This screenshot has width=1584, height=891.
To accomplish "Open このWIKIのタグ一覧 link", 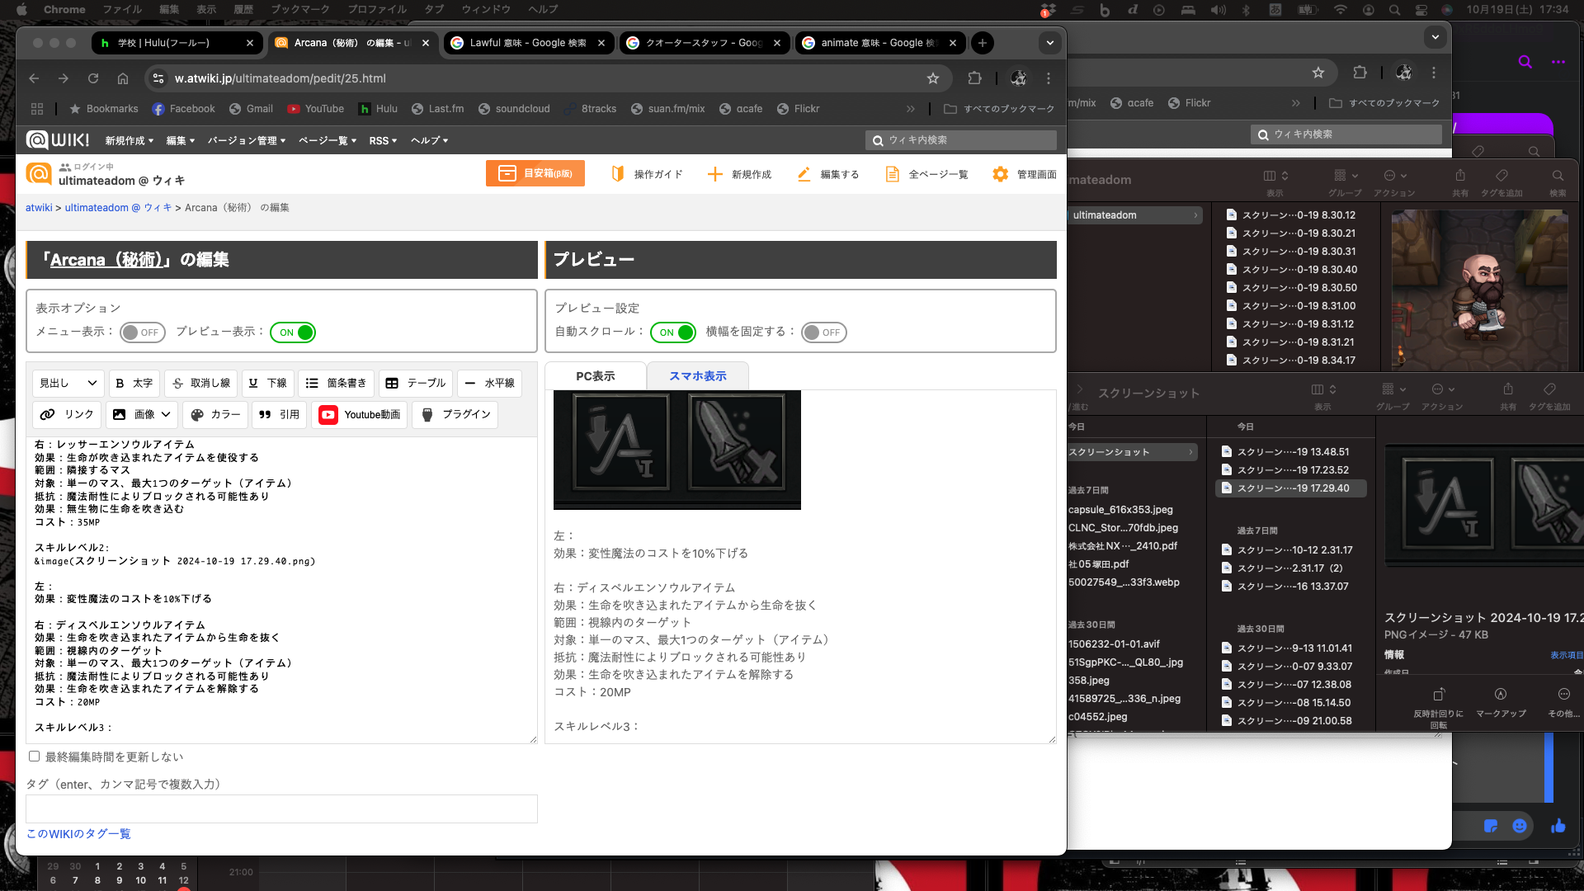I will tap(78, 834).
